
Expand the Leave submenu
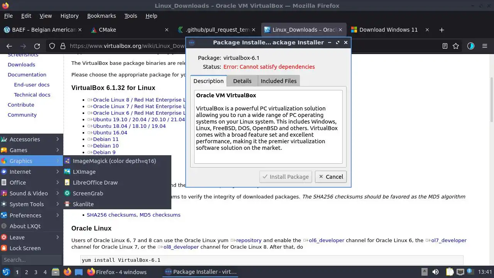pyautogui.click(x=32, y=237)
